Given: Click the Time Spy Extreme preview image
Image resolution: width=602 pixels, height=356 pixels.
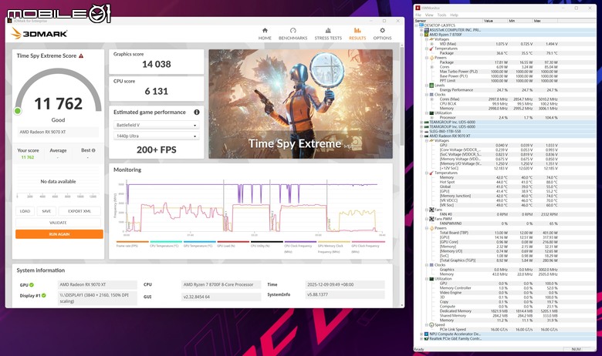Looking at the screenshot, I should [301, 104].
